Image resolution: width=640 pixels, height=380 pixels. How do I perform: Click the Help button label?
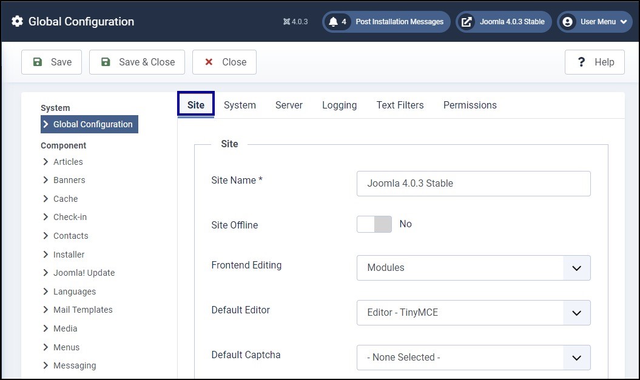[x=604, y=62]
